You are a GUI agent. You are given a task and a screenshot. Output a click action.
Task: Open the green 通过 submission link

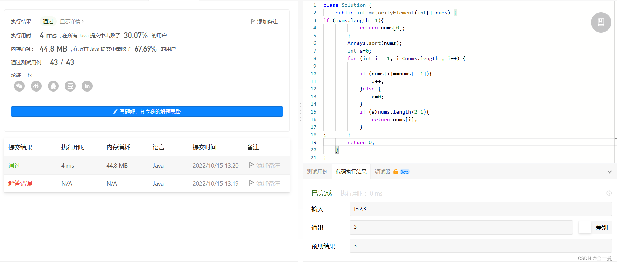[14, 165]
